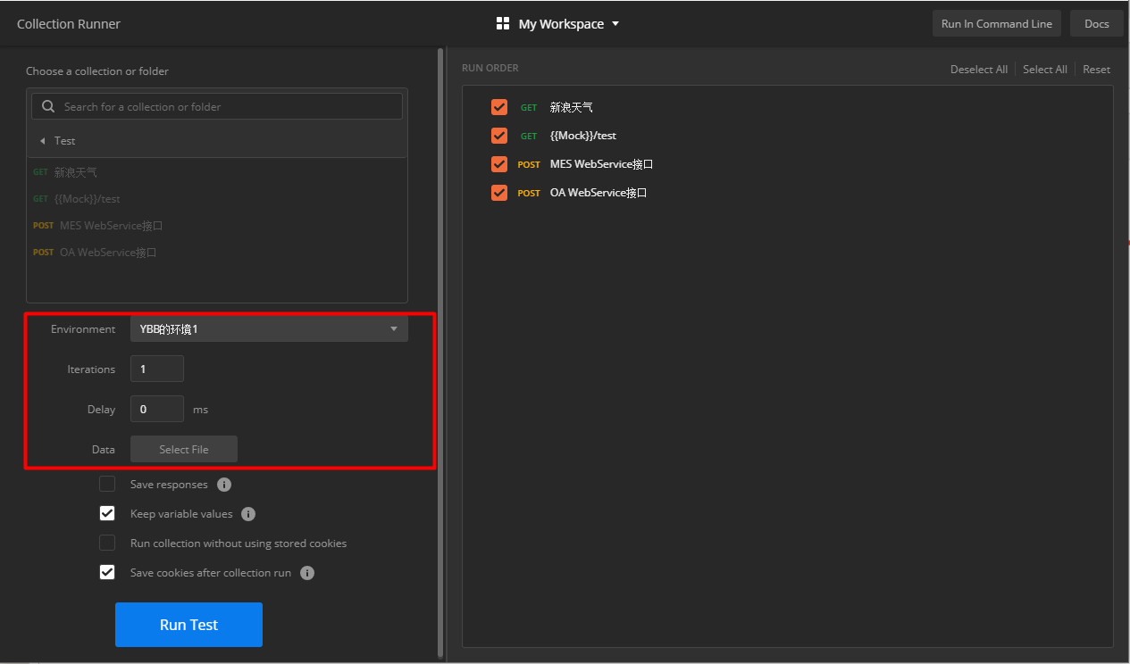Click the workspace grid icon

tap(503, 24)
